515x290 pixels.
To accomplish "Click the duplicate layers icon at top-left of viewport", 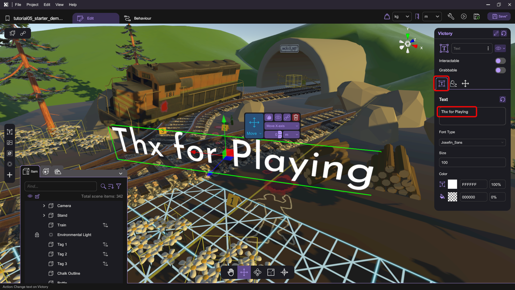I will (x=12, y=33).
